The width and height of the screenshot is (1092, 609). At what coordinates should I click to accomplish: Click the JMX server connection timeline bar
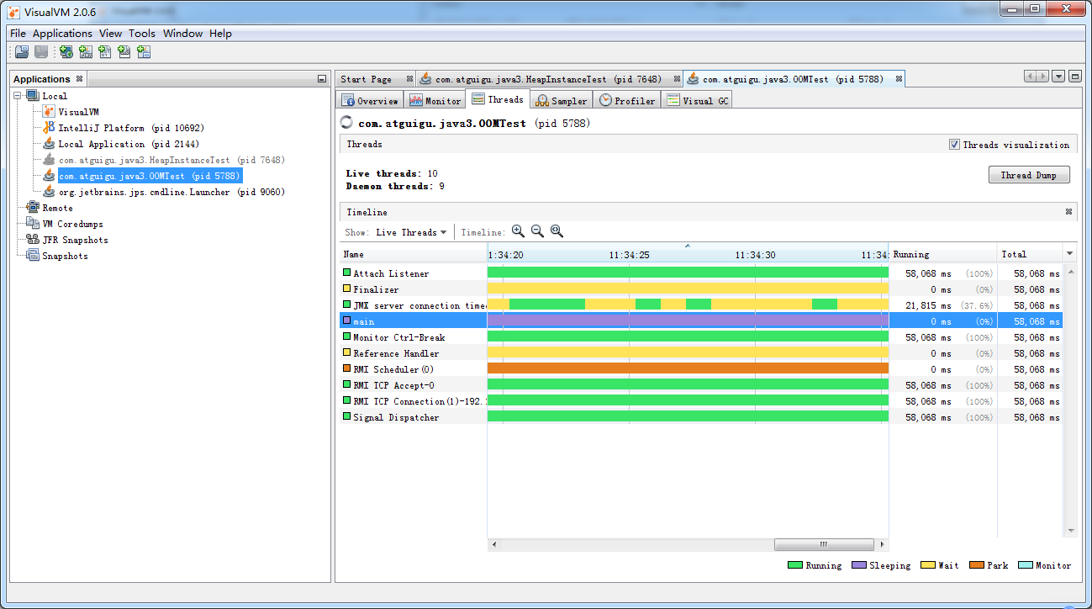(x=688, y=304)
